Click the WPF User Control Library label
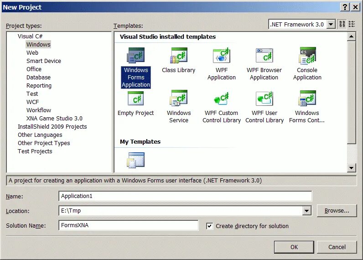This screenshot has width=363, height=260. pyautogui.click(x=264, y=116)
